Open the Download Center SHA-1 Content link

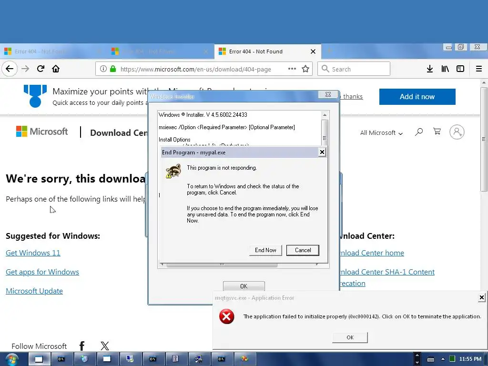(x=387, y=272)
